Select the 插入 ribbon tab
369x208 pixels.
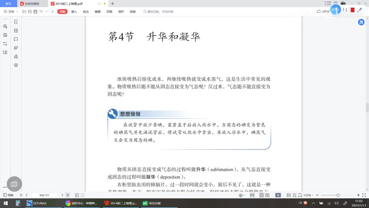point(74,12)
